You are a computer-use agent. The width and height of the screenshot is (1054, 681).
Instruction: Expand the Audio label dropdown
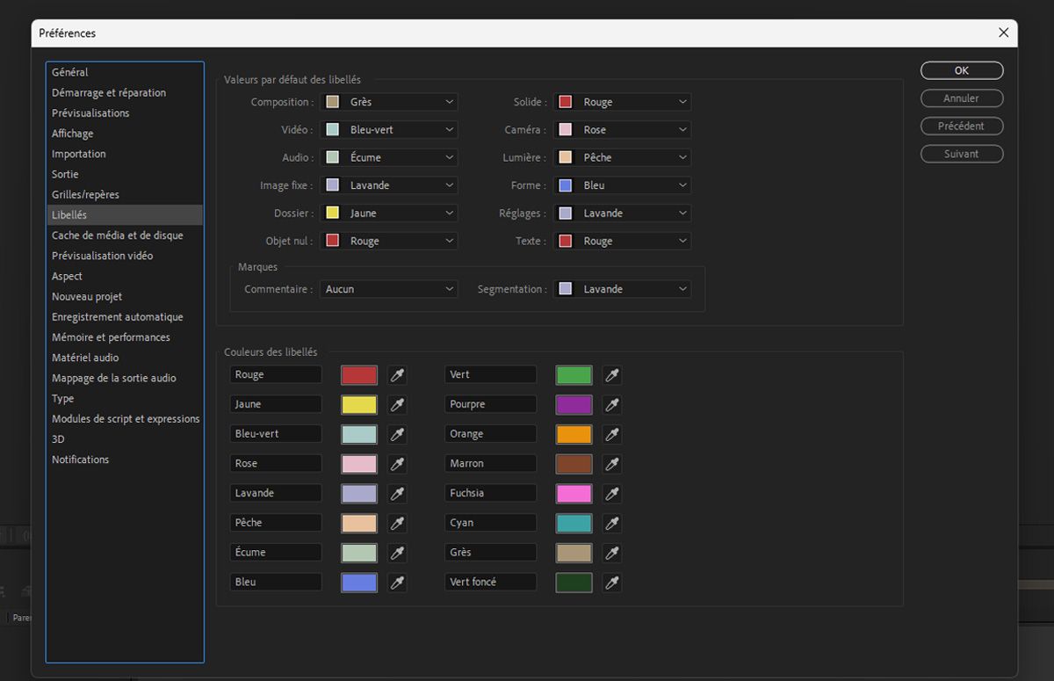pos(389,157)
